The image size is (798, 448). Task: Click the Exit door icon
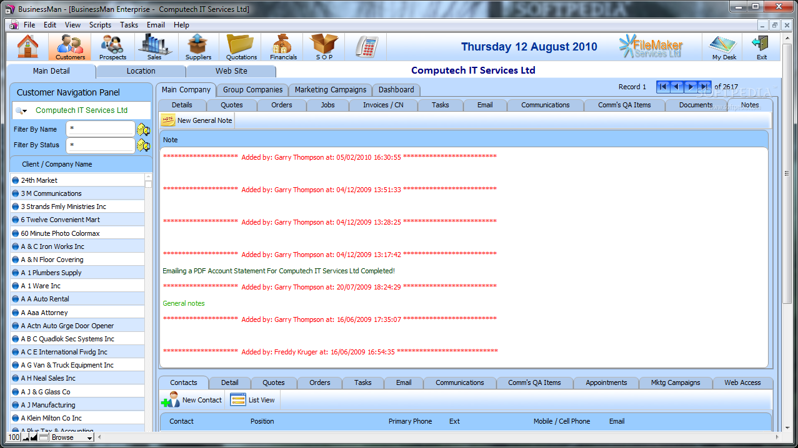tap(761, 47)
